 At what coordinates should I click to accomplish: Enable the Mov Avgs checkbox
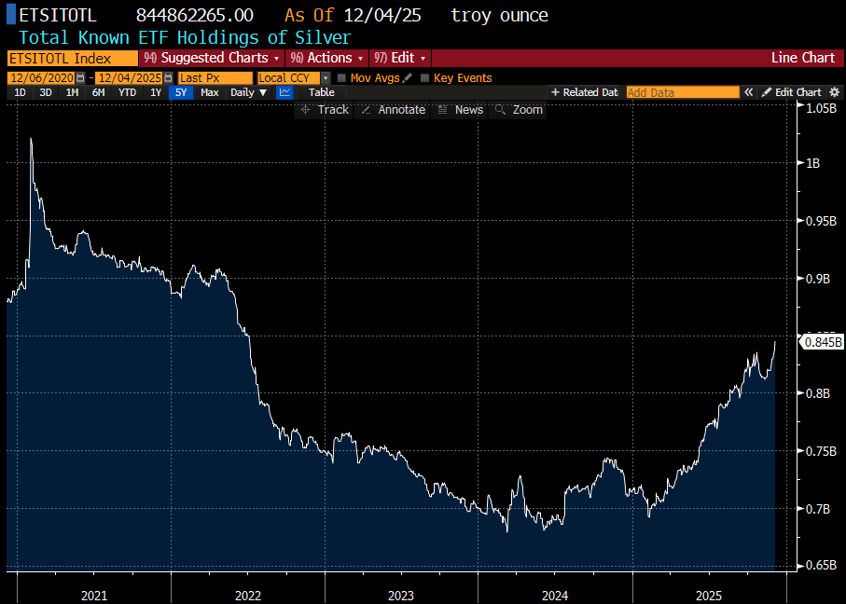point(341,78)
